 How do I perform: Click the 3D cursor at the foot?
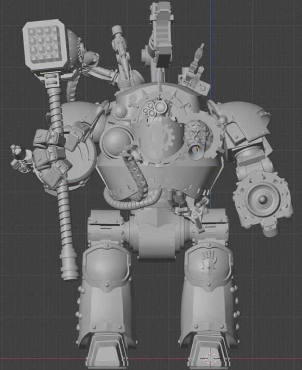coord(210,359)
